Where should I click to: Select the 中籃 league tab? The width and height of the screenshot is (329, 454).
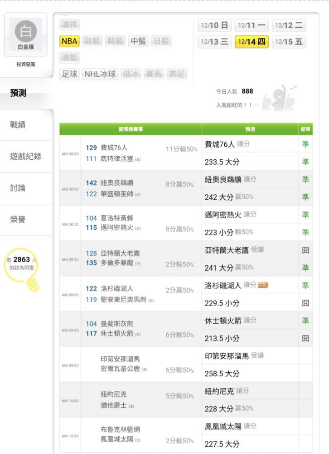[x=138, y=41]
